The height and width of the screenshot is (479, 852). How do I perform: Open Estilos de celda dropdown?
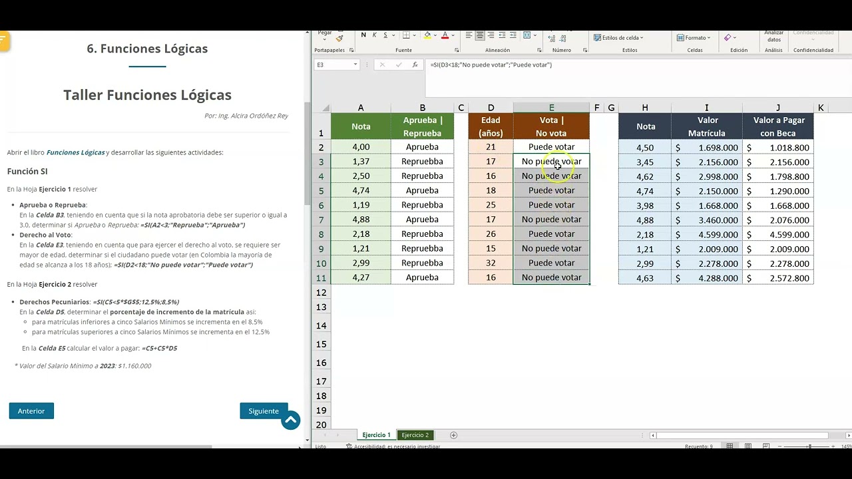(618, 38)
